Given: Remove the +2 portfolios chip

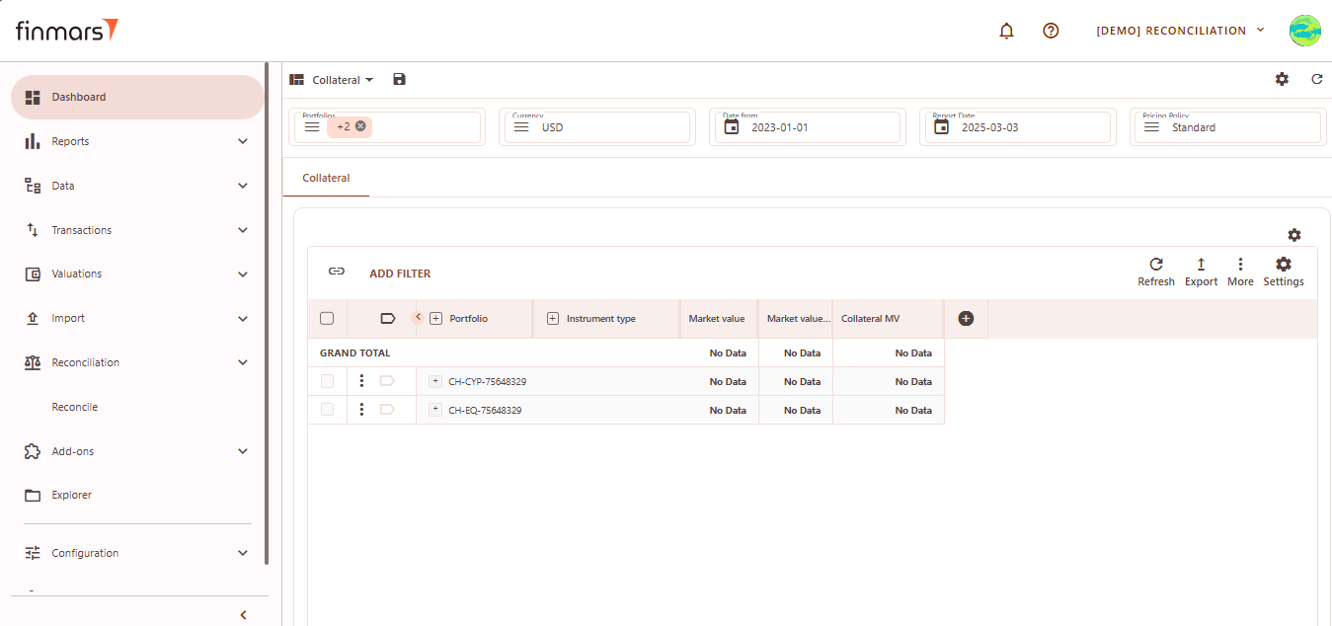Looking at the screenshot, I should click(x=360, y=126).
